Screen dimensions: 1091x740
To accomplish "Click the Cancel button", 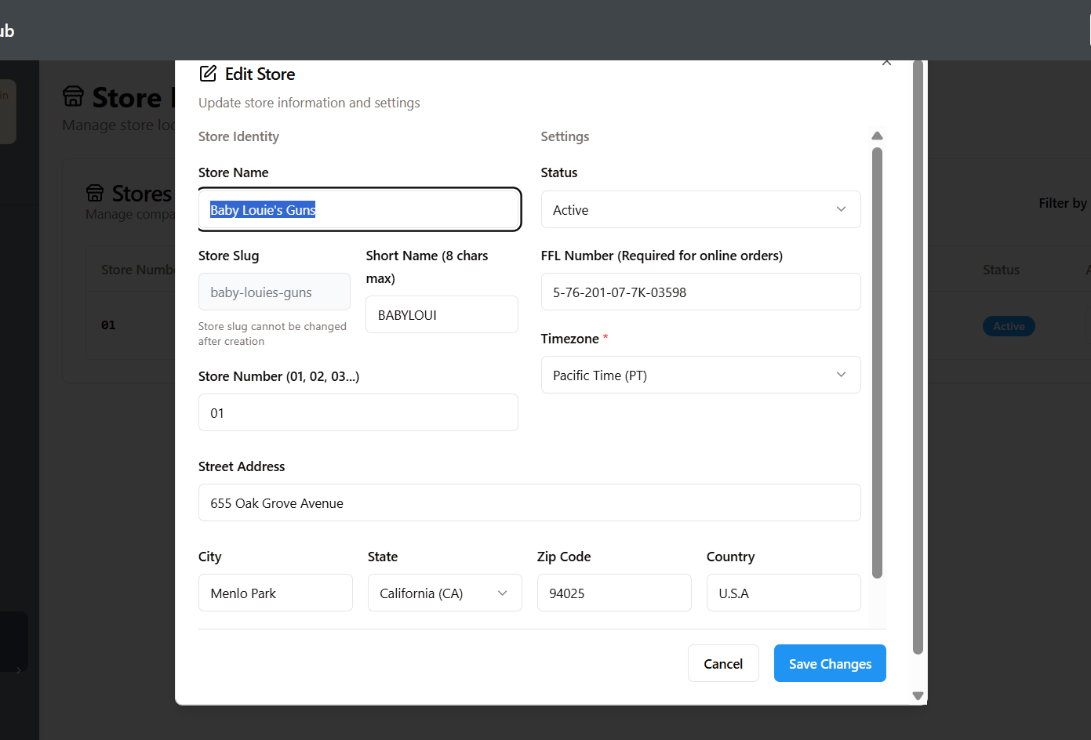I will click(723, 663).
